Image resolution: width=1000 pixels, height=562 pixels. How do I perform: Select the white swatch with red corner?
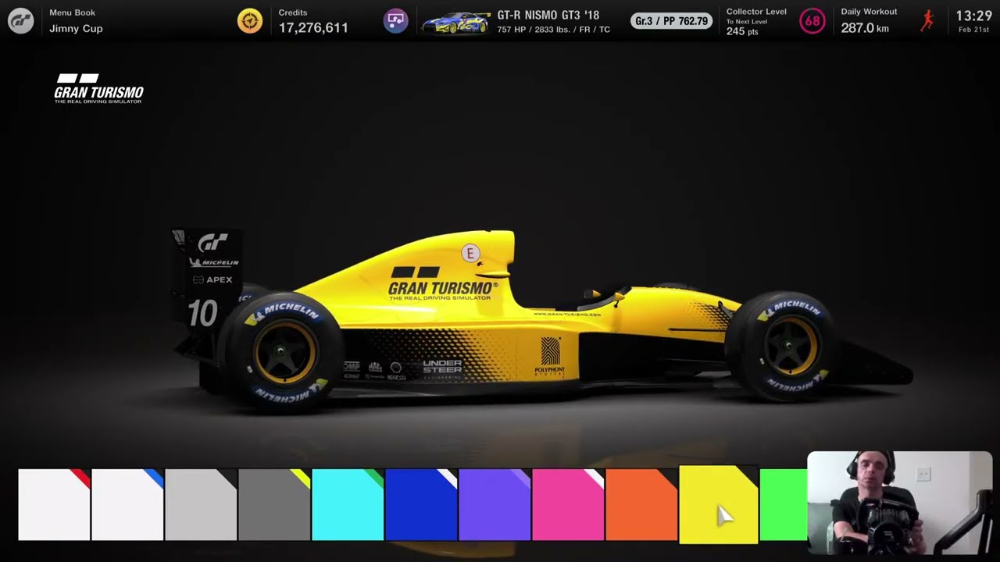[54, 504]
